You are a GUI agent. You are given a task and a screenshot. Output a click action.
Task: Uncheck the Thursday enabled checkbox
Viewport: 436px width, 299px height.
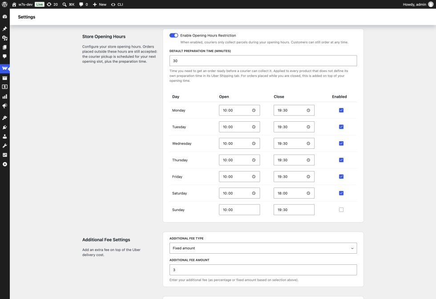pos(341,160)
